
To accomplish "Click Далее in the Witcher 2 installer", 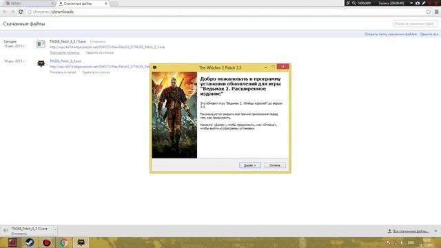I will pos(250,165).
